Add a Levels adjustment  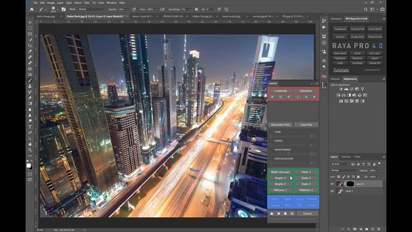346,89
